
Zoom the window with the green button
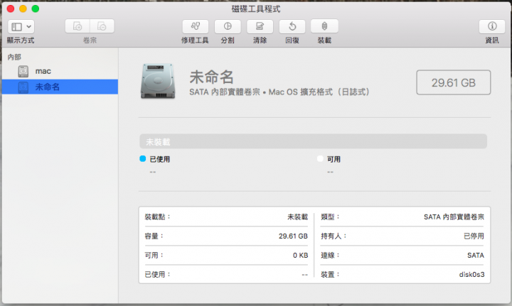coord(36,9)
